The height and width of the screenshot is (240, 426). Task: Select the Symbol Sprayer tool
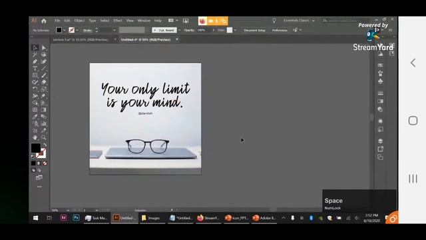pos(35,123)
